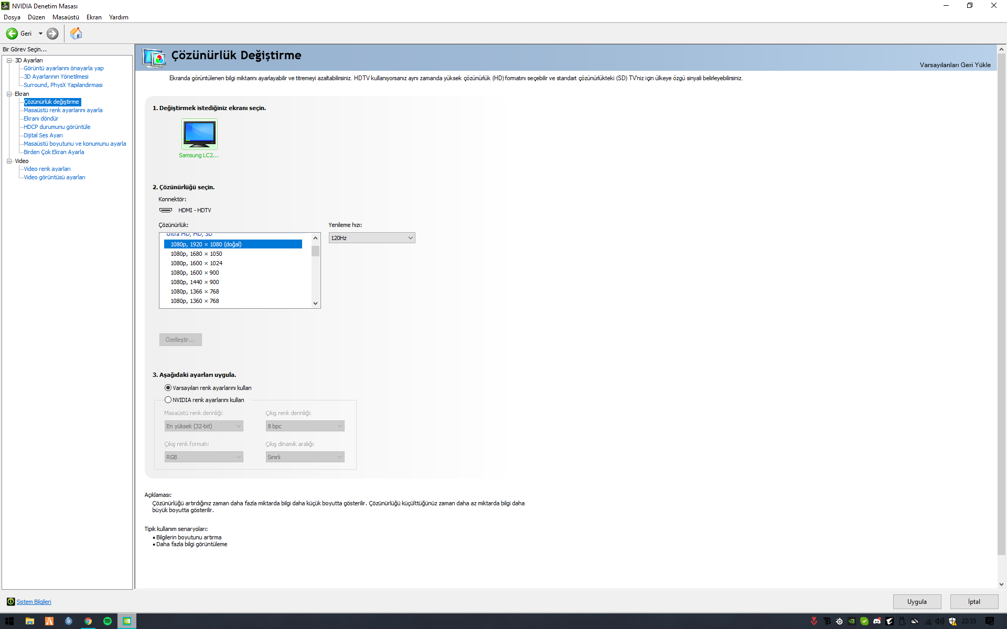
Task: Open the Geri history dropdown arrow
Action: point(40,34)
